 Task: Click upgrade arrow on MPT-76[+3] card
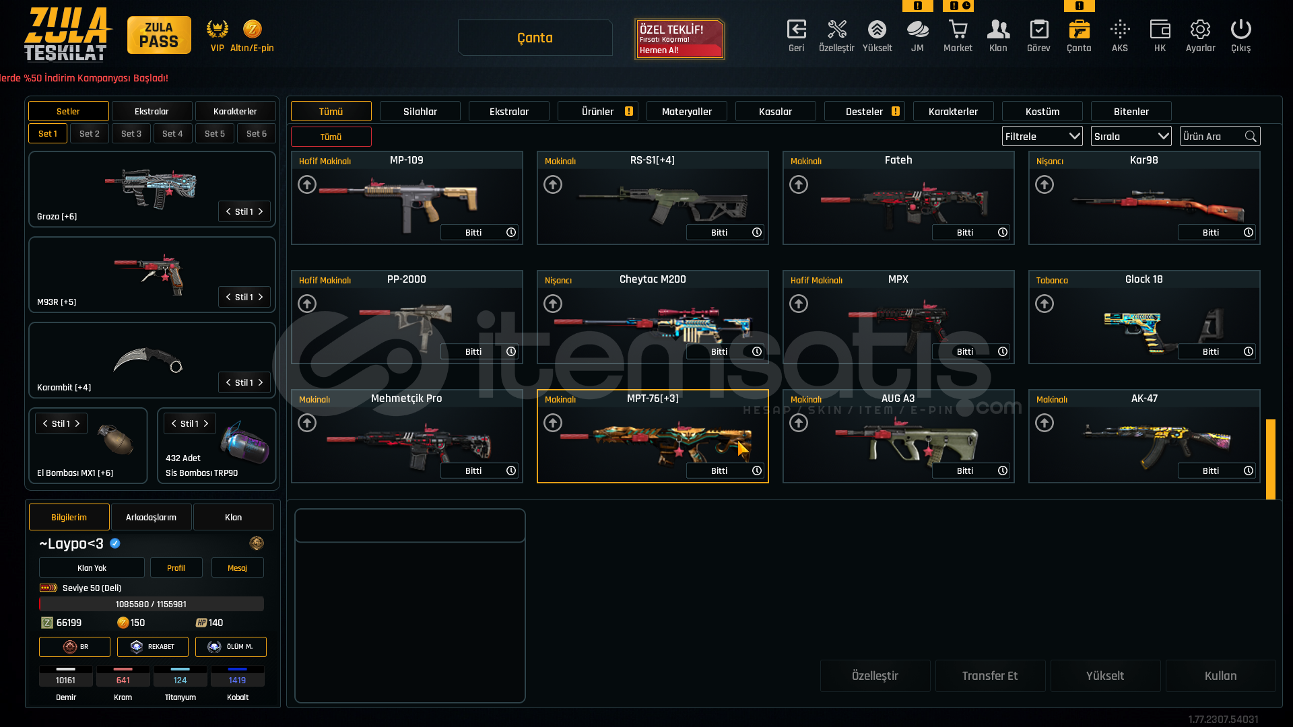553,423
